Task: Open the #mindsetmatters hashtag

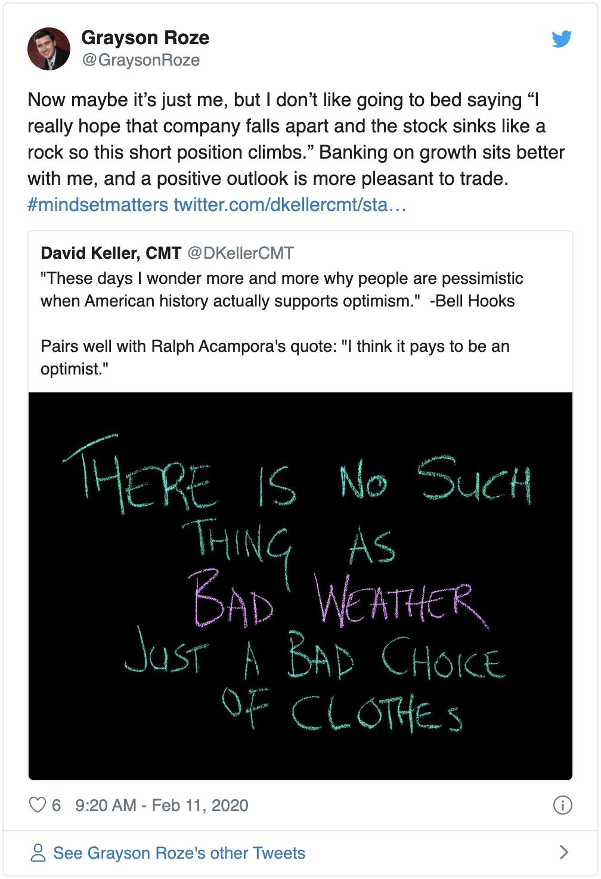Action: click(98, 206)
